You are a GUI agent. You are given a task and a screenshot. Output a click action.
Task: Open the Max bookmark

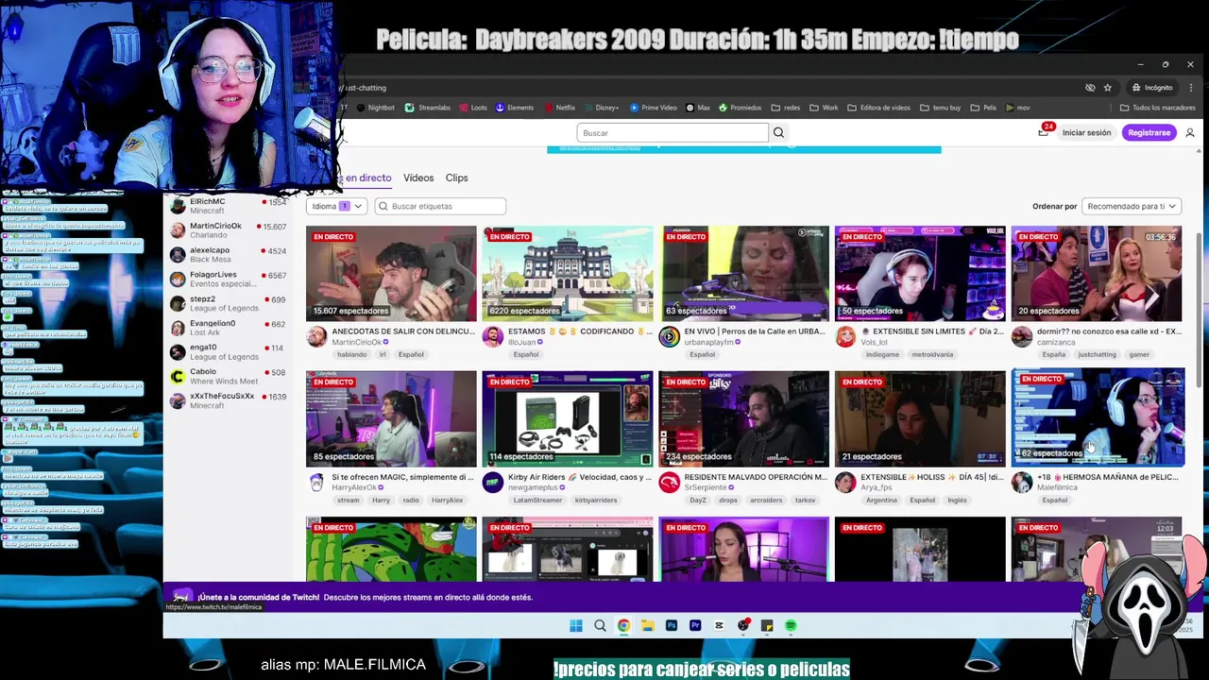point(697,108)
